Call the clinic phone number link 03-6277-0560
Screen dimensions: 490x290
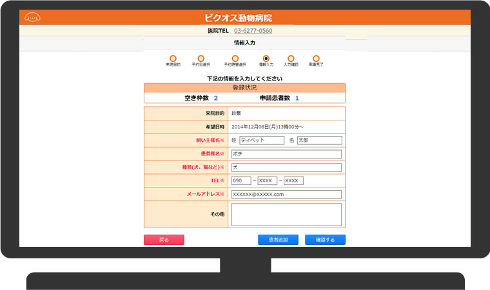click(x=253, y=30)
